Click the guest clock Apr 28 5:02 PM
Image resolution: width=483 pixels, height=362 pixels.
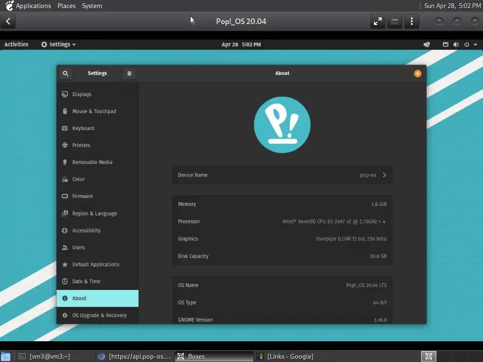(x=241, y=45)
